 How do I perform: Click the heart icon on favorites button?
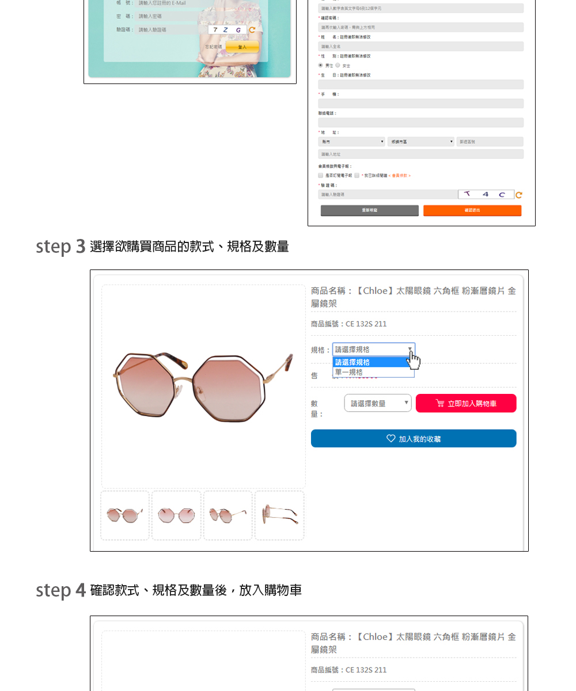point(391,438)
